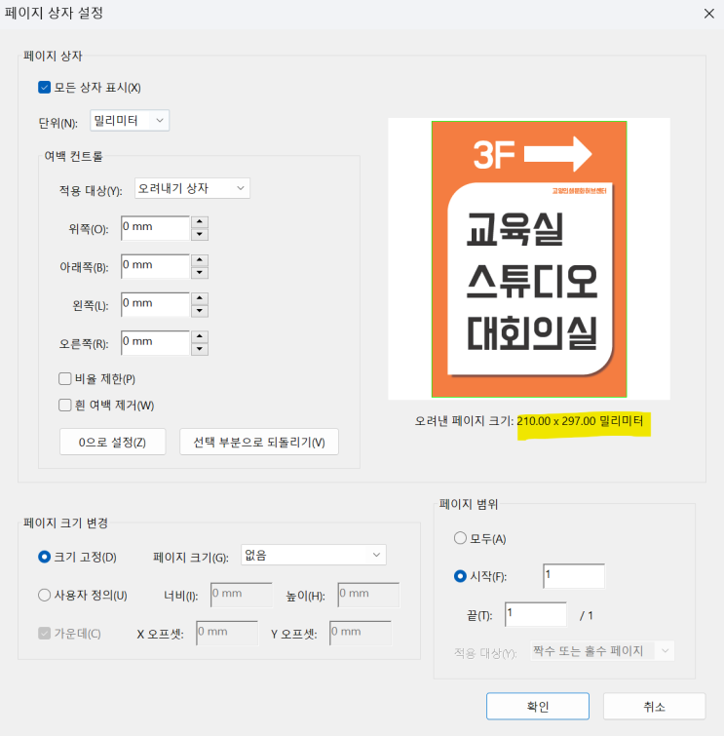Increase the 위쪽 top margin spinner up arrow
This screenshot has height=736, width=724.
[x=200, y=221]
